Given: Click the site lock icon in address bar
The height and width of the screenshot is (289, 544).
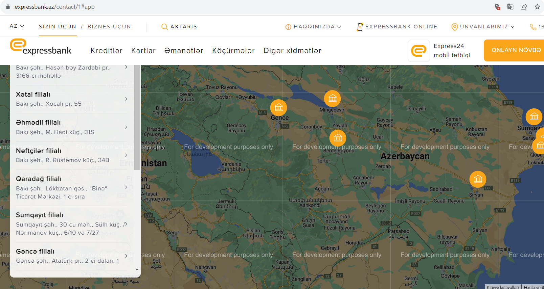Looking at the screenshot, I should [x=8, y=7].
